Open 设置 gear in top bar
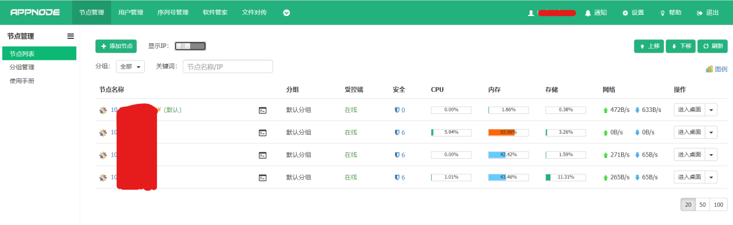 [x=633, y=13]
